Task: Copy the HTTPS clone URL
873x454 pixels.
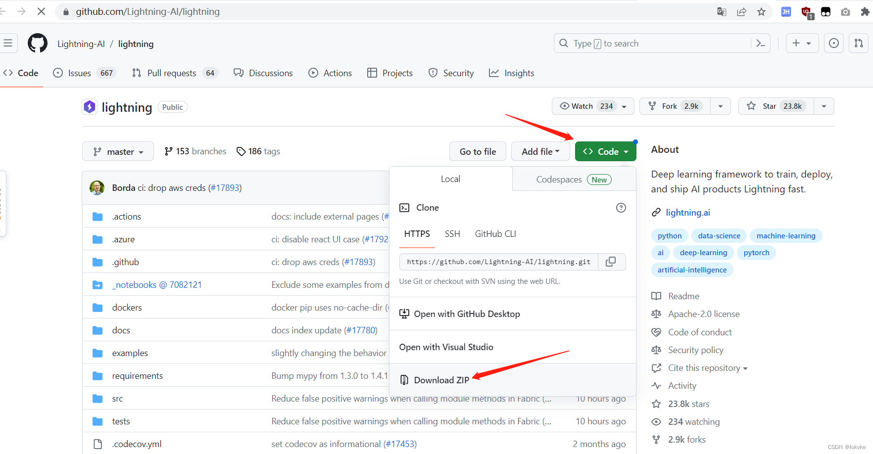Action: [611, 262]
